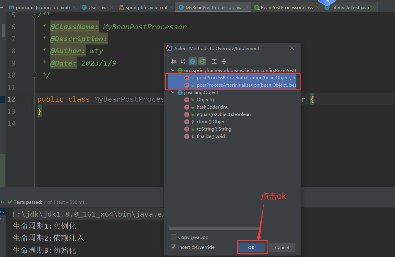
Task: Toggle green interface filter button in dialog toolbar
Action: [x=202, y=61]
